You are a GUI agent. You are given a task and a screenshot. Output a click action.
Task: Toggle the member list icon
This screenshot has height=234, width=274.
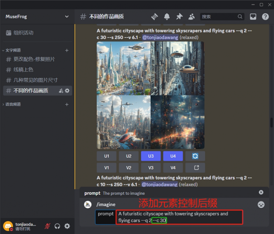coord(191,17)
